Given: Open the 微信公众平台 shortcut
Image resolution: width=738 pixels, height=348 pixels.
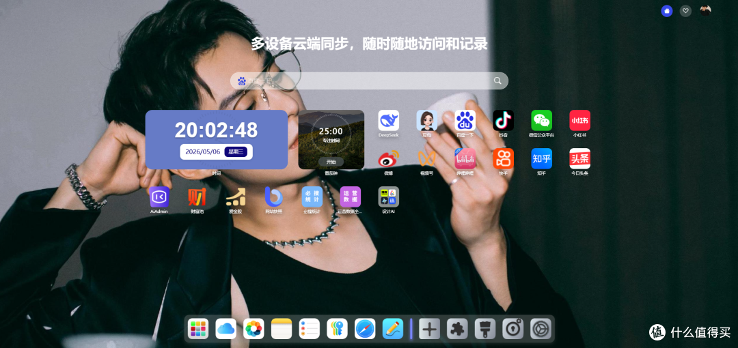Looking at the screenshot, I should click(542, 120).
